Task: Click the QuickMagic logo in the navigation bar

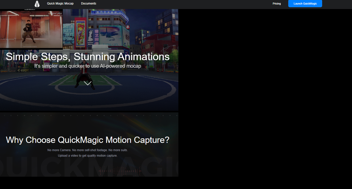Action: pyautogui.click(x=37, y=4)
